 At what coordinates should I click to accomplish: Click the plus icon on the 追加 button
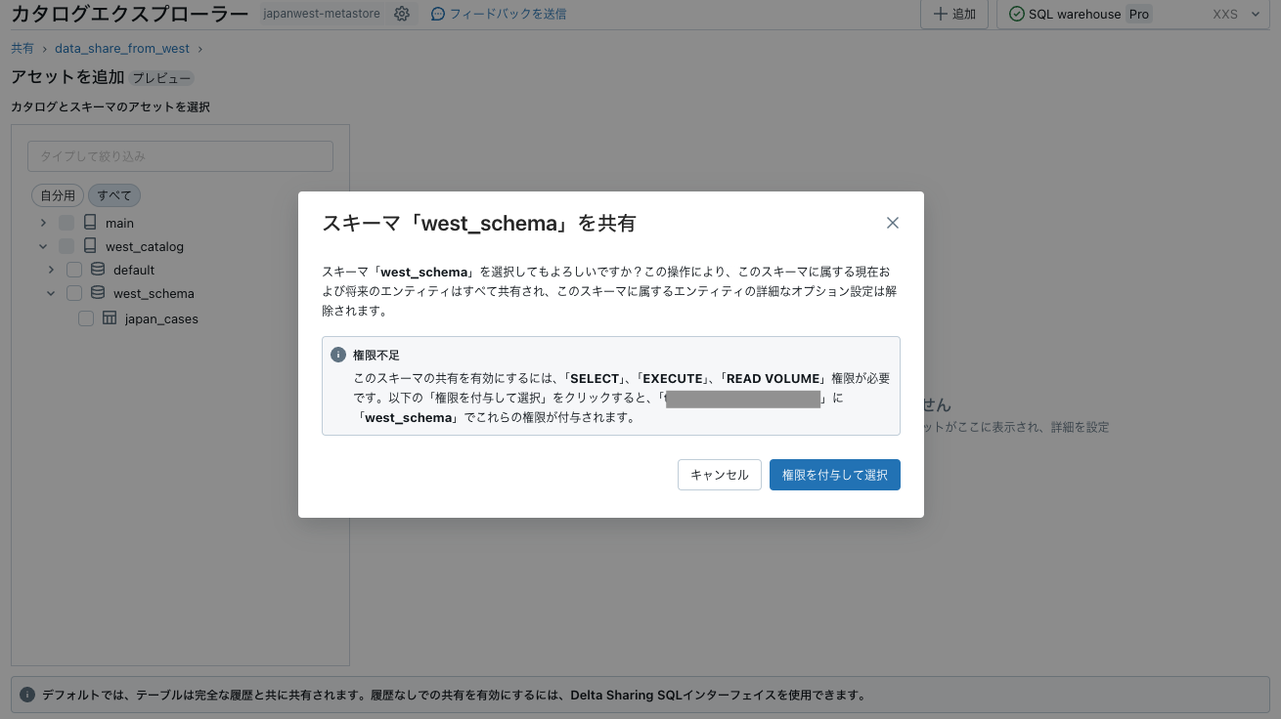pos(943,14)
